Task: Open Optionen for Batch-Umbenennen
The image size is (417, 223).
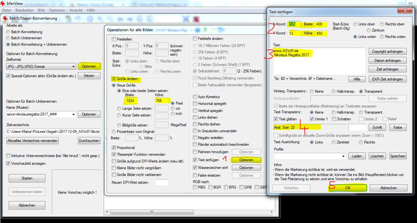Action: pos(89,114)
